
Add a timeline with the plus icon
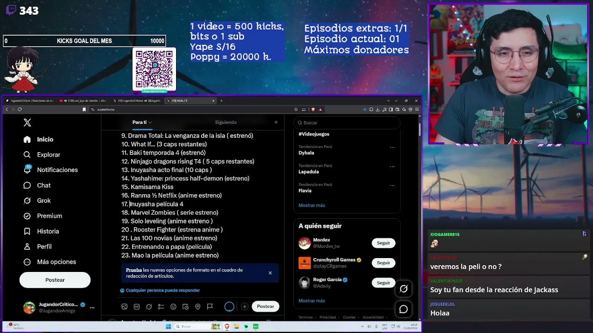[x=276, y=122]
